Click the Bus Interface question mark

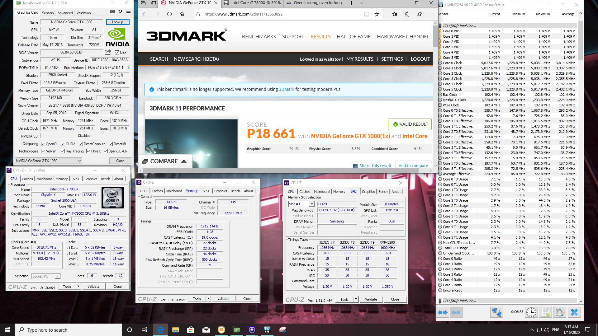(128, 68)
